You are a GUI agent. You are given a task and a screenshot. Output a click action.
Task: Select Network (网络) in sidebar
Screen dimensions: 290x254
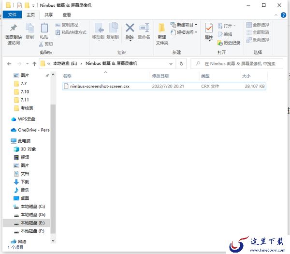pyautogui.click(x=18, y=241)
